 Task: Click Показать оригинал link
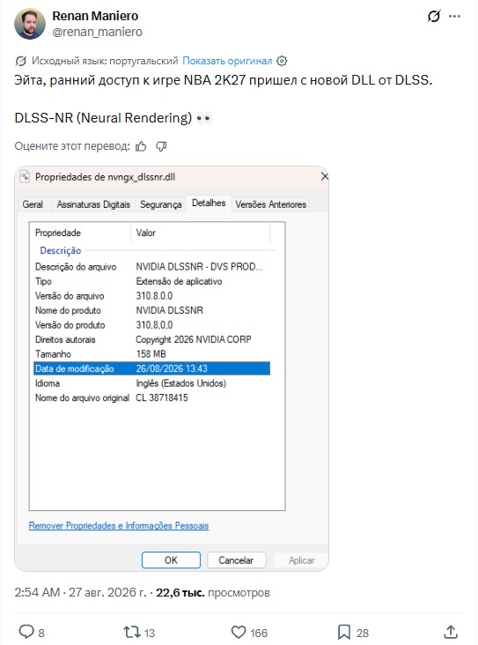point(227,61)
